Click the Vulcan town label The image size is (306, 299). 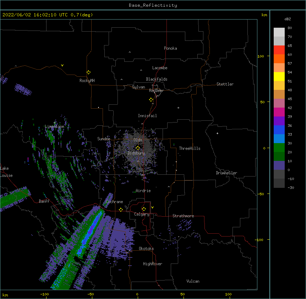(x=193, y=281)
